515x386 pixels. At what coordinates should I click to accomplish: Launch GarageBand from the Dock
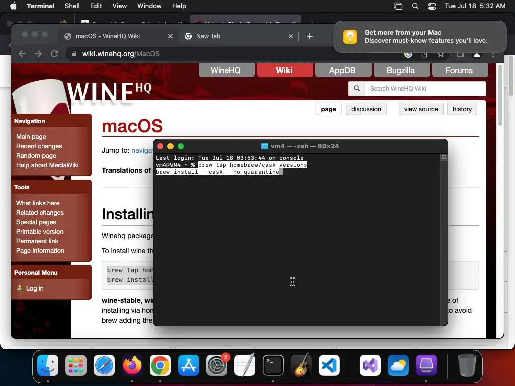301,365
